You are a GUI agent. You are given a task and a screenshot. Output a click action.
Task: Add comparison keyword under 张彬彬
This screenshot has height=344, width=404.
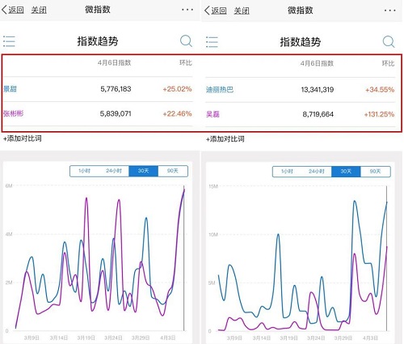click(x=23, y=138)
